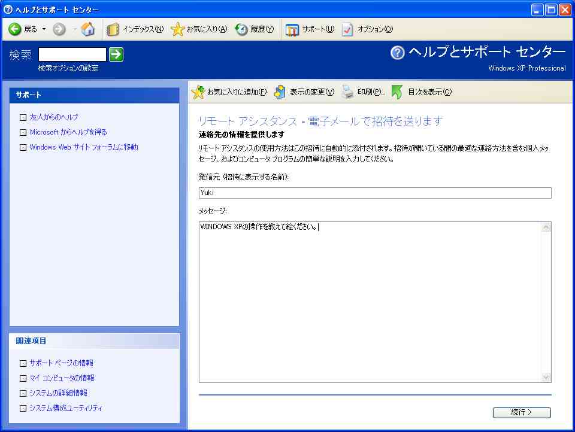The width and height of the screenshot is (575, 432).
Task: Open Favorites star icon in toolbar
Action: [x=177, y=29]
